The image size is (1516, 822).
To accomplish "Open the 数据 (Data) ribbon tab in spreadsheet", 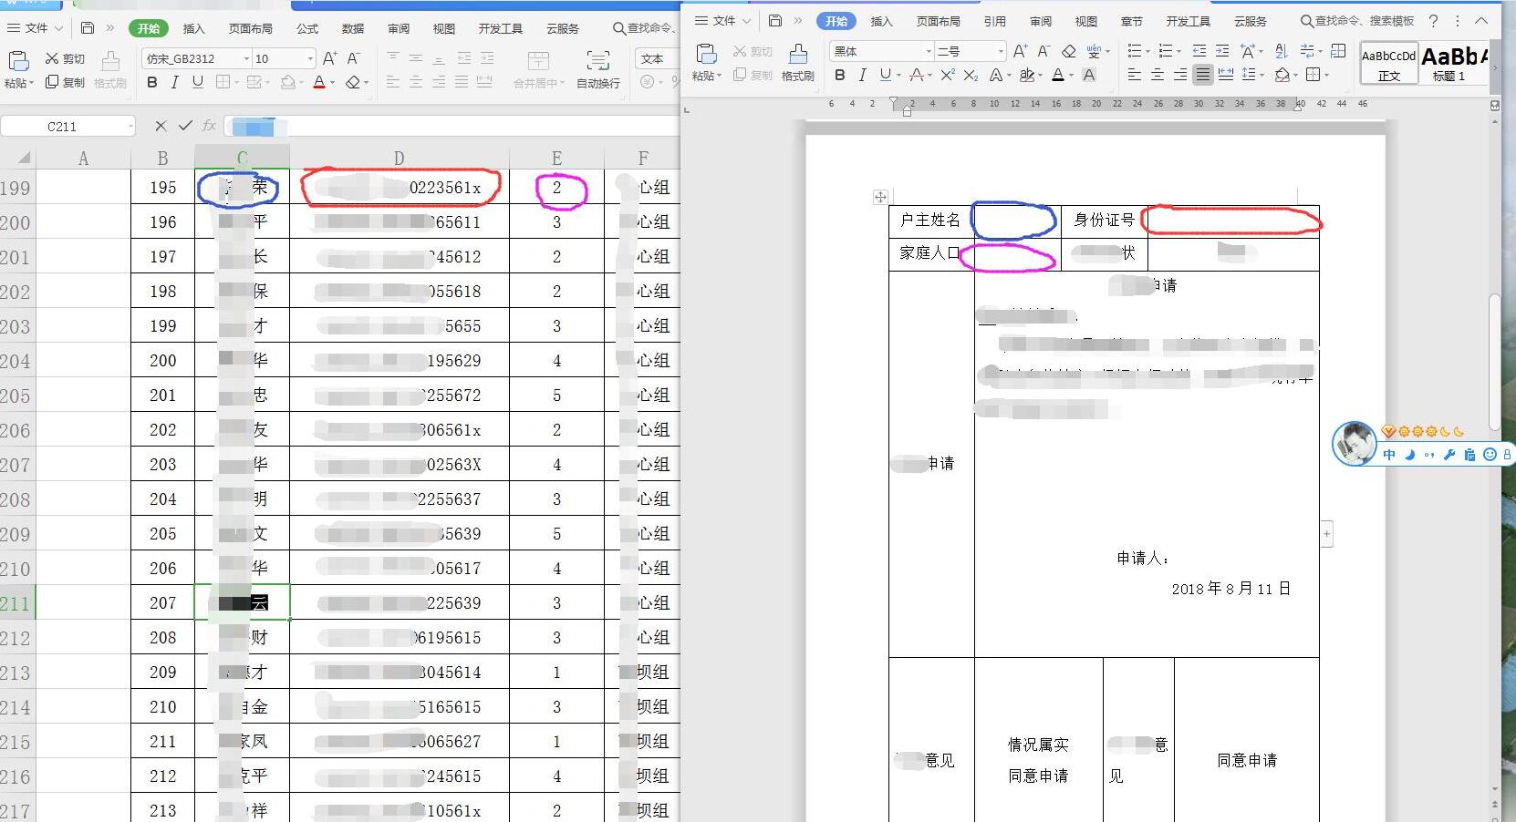I will click(x=352, y=28).
